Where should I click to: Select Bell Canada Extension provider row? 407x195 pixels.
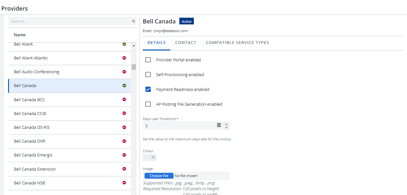click(x=70, y=169)
